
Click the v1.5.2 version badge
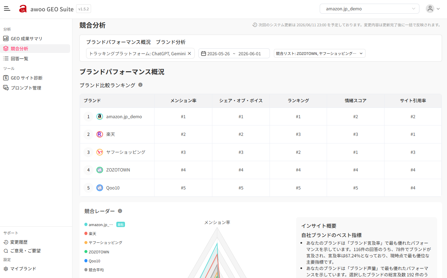click(83, 9)
